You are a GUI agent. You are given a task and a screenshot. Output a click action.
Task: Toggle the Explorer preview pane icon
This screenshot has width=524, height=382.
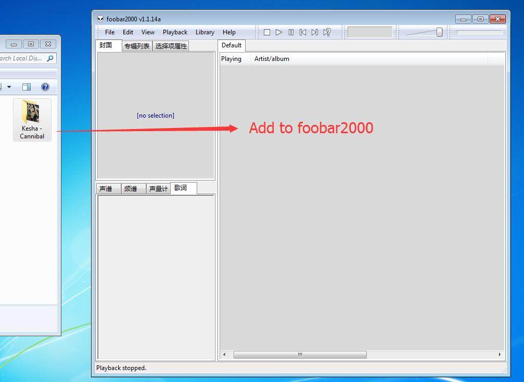pyautogui.click(x=27, y=87)
